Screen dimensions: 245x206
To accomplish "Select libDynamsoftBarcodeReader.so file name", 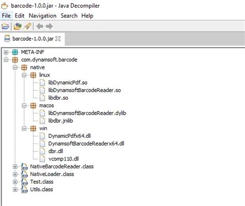I will [x=84, y=90].
